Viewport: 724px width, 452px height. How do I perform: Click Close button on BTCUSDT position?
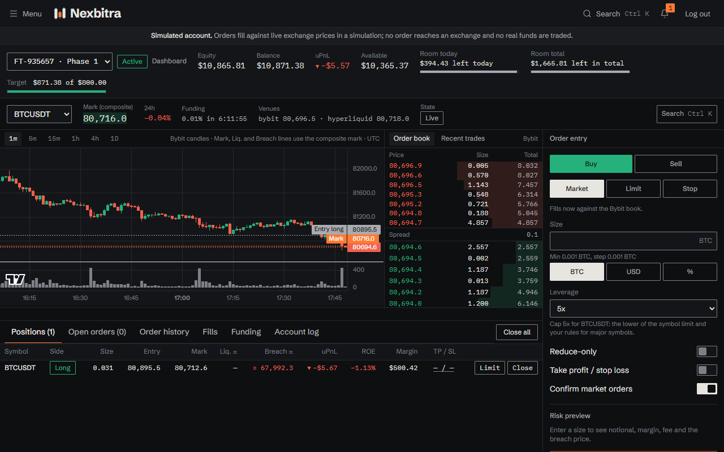tap(523, 368)
